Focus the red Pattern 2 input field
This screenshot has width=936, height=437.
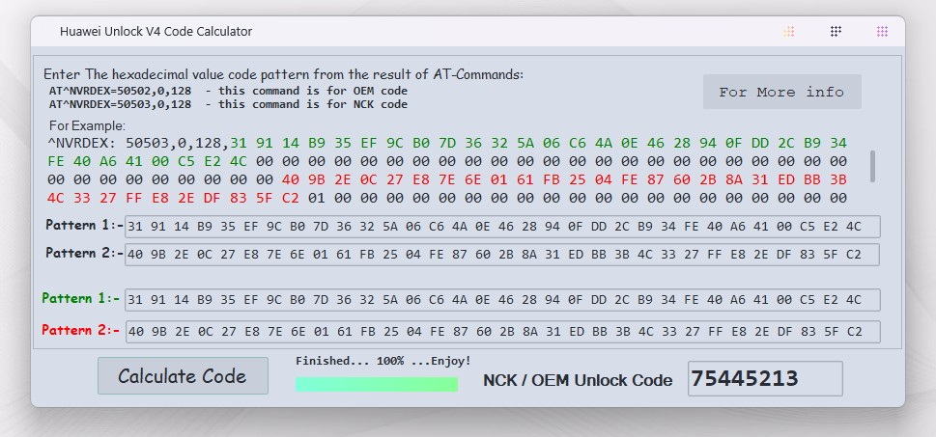502,332
